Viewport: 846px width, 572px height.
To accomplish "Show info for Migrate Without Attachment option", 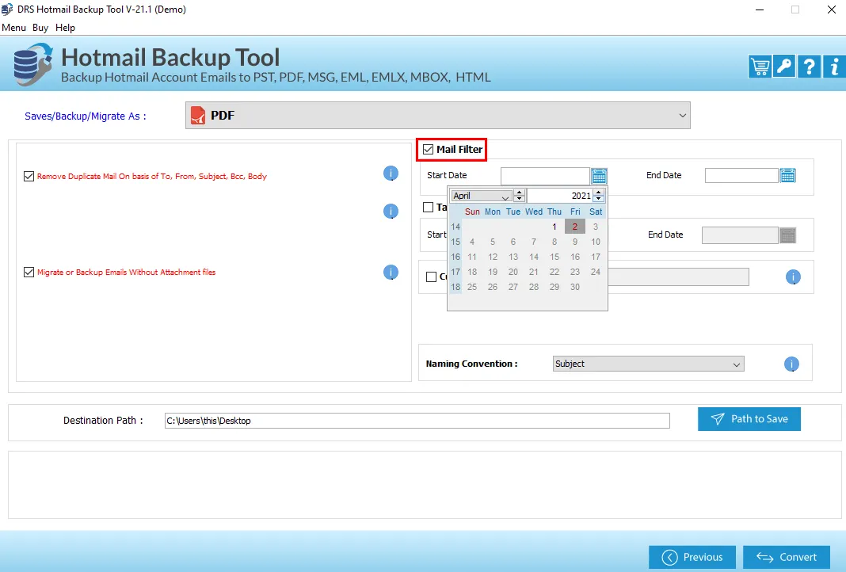I will pyautogui.click(x=391, y=273).
